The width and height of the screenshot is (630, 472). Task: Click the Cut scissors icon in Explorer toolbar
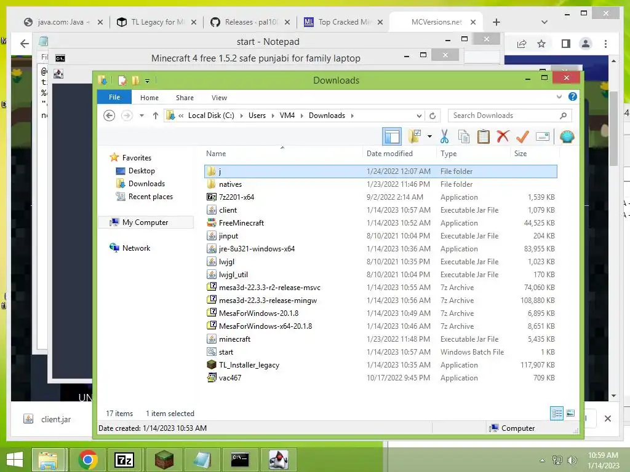click(x=444, y=136)
